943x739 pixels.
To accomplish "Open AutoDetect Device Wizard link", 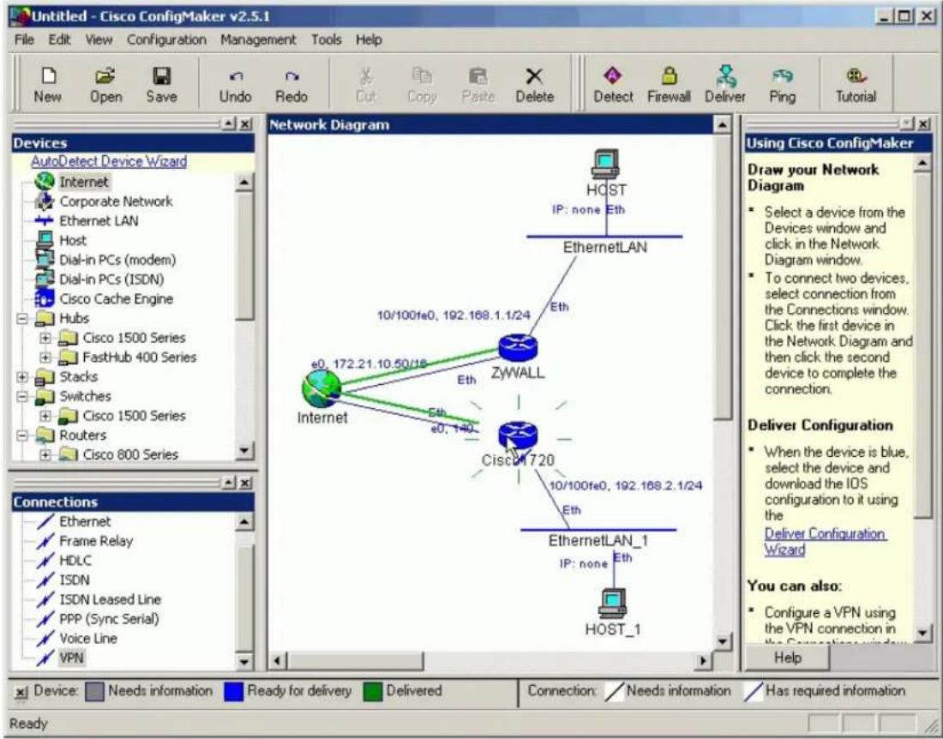I will [109, 161].
